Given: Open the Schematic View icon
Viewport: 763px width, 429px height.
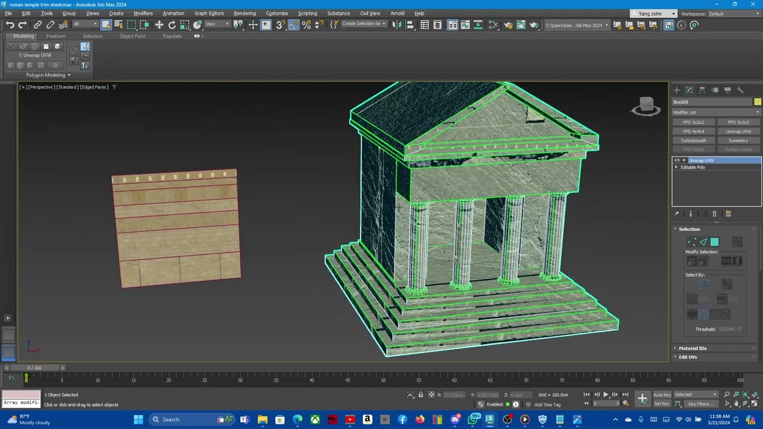Looking at the screenshot, I should point(493,24).
